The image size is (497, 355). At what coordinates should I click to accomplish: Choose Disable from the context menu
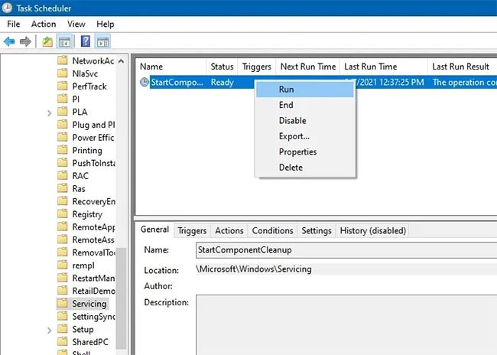(x=292, y=120)
